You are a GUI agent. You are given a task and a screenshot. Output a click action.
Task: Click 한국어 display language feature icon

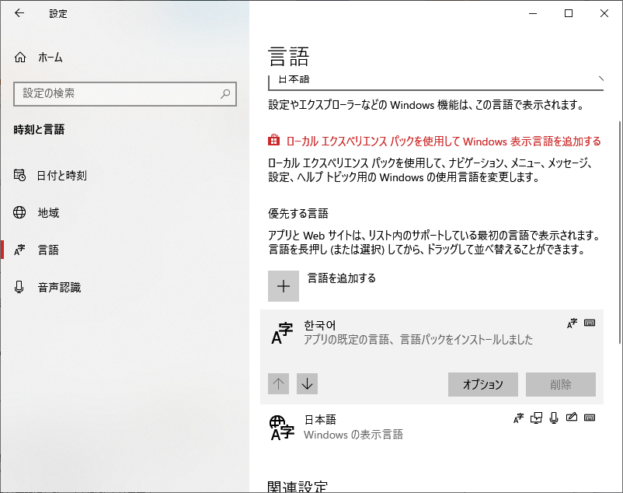[x=573, y=323]
